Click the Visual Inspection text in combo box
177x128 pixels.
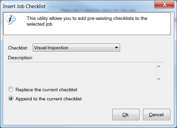click(x=51, y=48)
